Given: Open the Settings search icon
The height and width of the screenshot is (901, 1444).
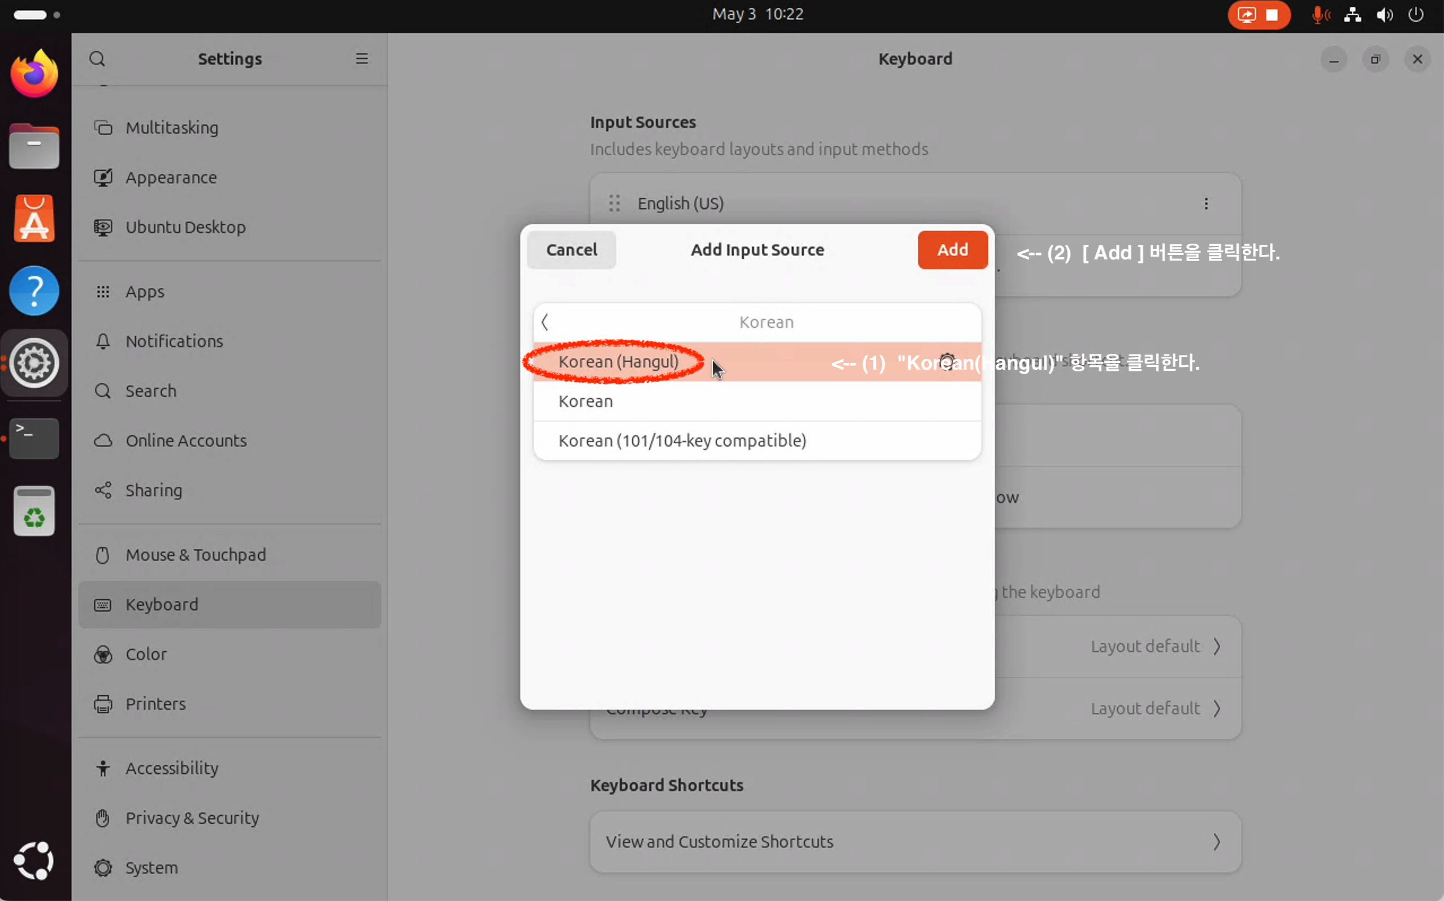Looking at the screenshot, I should click(97, 59).
